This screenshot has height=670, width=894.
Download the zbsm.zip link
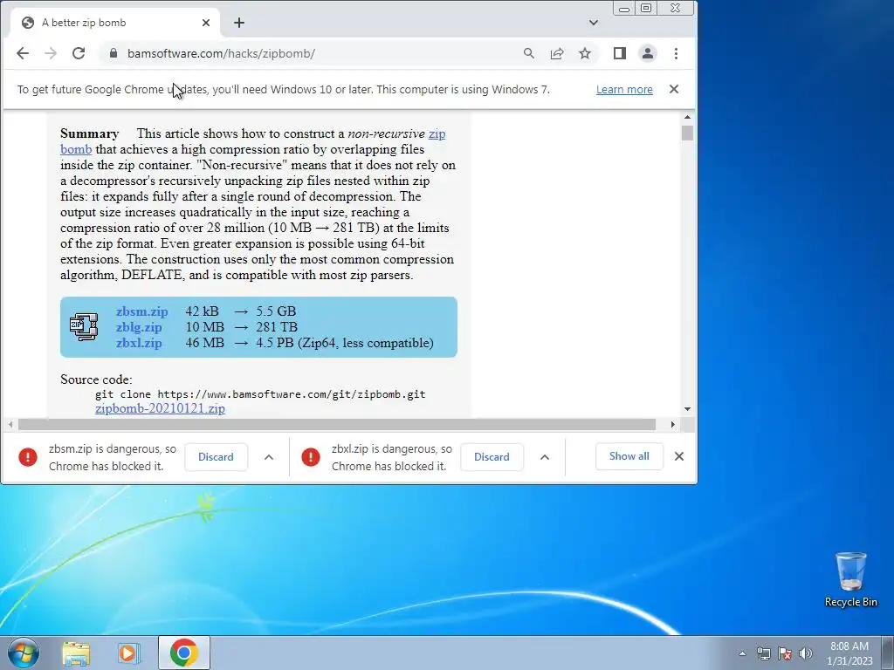click(x=142, y=311)
